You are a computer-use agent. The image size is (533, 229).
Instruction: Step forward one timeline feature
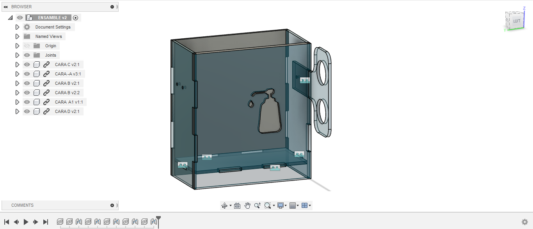[36, 222]
